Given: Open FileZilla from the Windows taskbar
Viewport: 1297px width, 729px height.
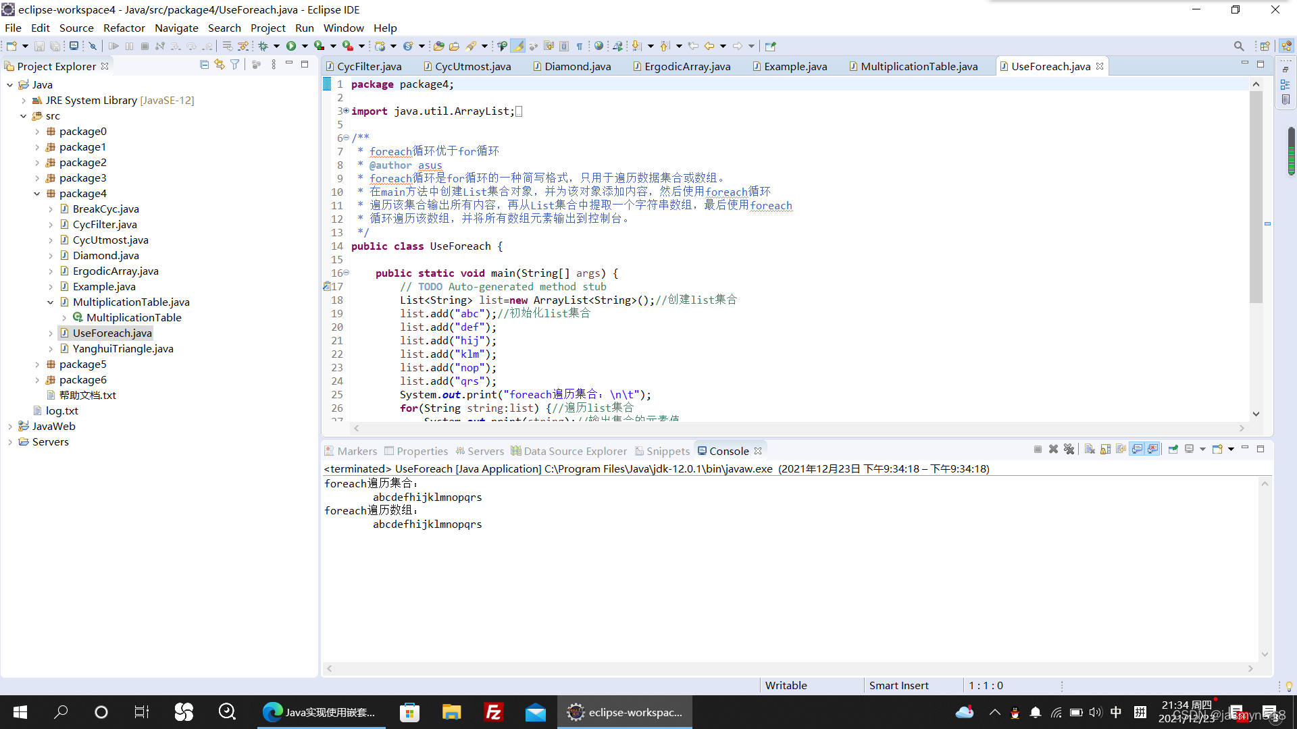Looking at the screenshot, I should (x=494, y=712).
